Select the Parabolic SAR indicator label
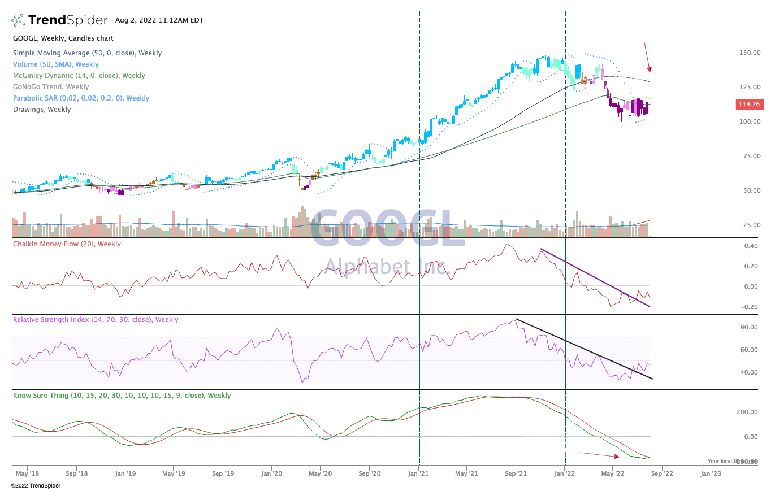Image resolution: width=775 pixels, height=491 pixels. pyautogui.click(x=81, y=98)
